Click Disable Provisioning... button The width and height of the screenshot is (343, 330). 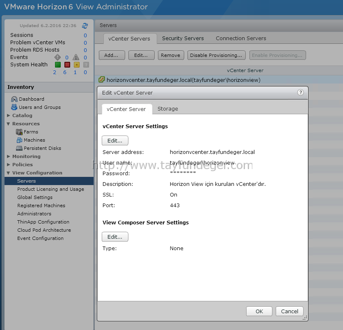tap(216, 55)
